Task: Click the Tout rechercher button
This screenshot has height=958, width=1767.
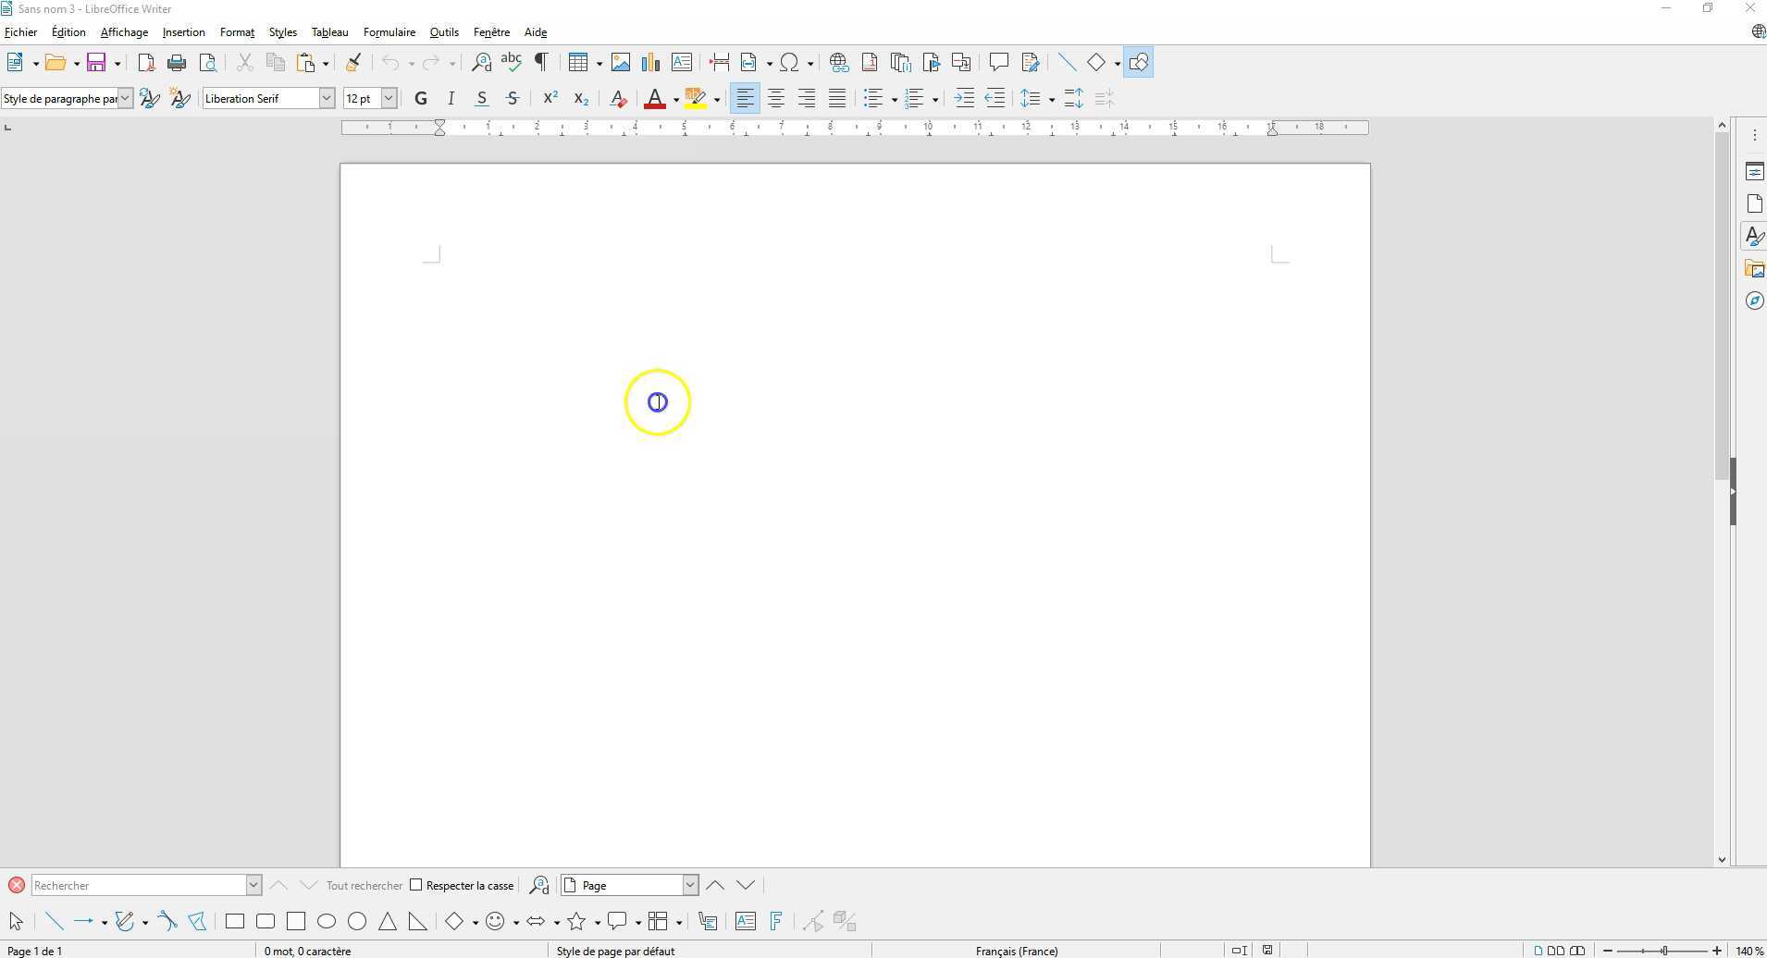Action: point(363,885)
